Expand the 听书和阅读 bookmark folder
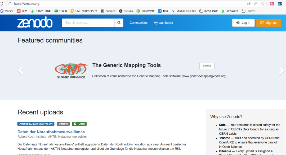The image size is (286, 155). coord(208,11)
